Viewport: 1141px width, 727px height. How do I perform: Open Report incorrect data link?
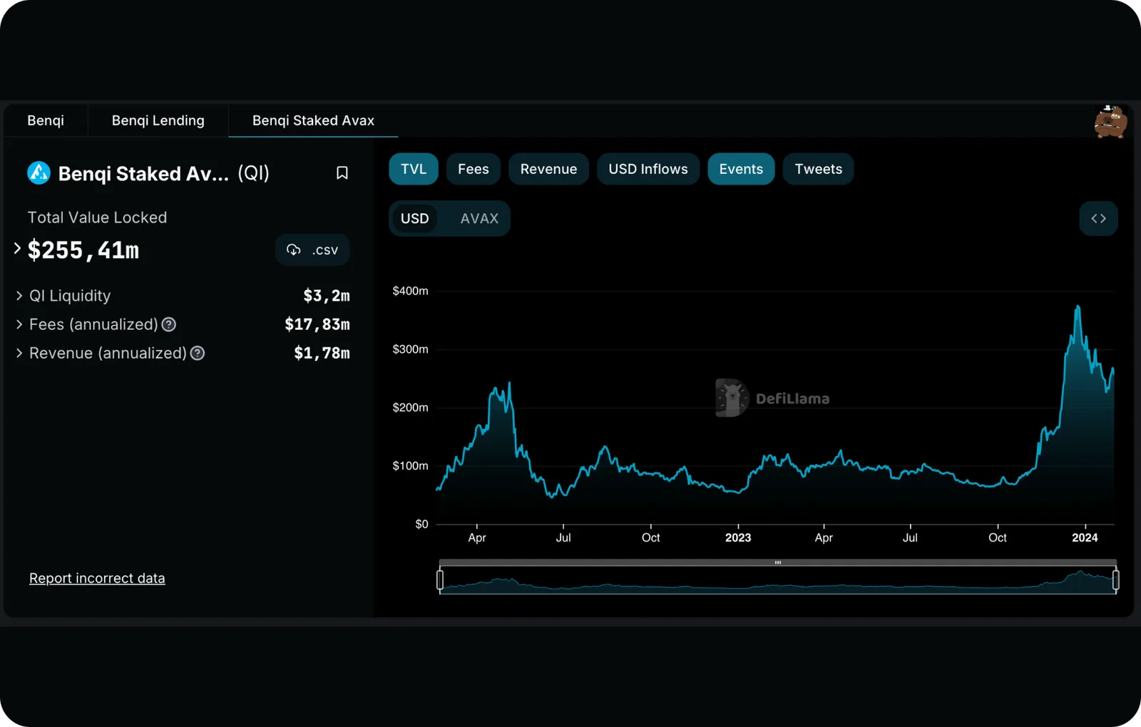point(97,578)
